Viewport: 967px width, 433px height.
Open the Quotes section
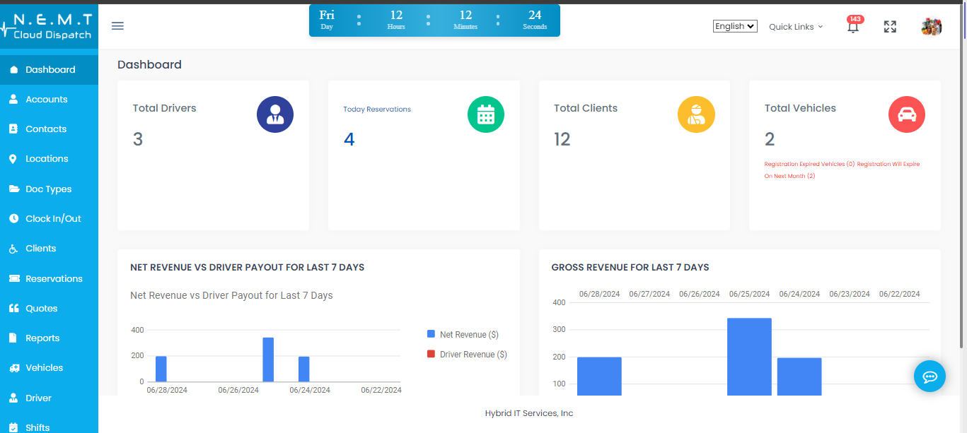[x=41, y=308]
